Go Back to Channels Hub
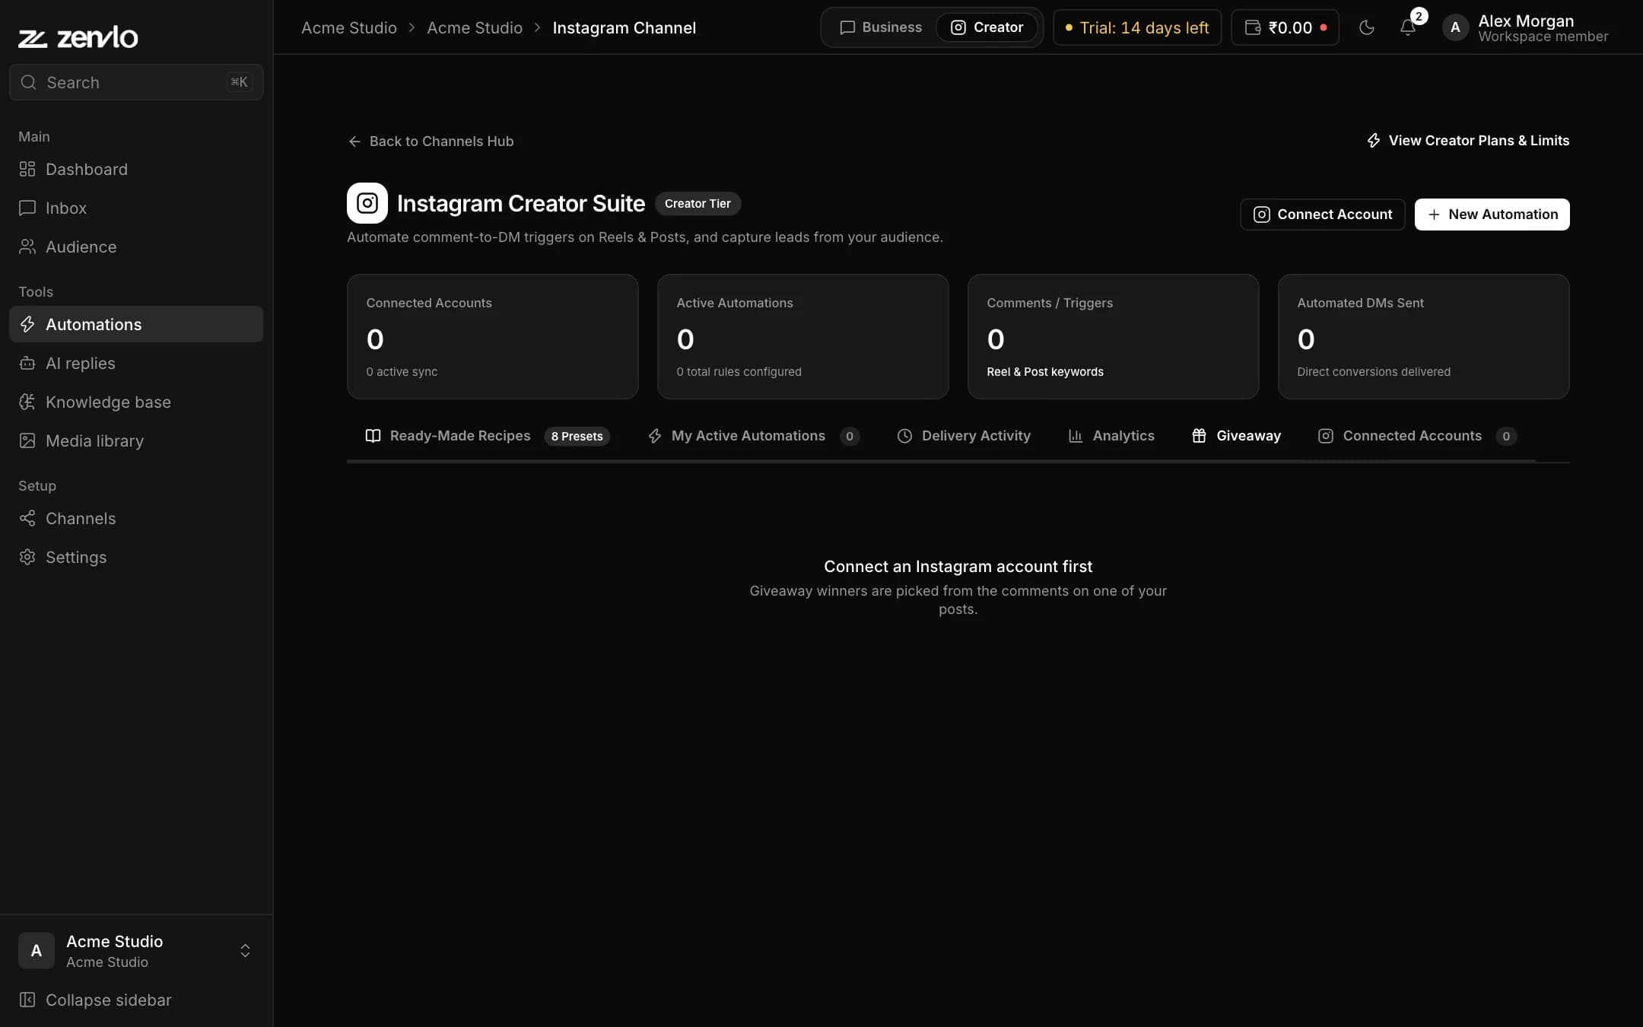The width and height of the screenshot is (1643, 1027). tap(431, 141)
